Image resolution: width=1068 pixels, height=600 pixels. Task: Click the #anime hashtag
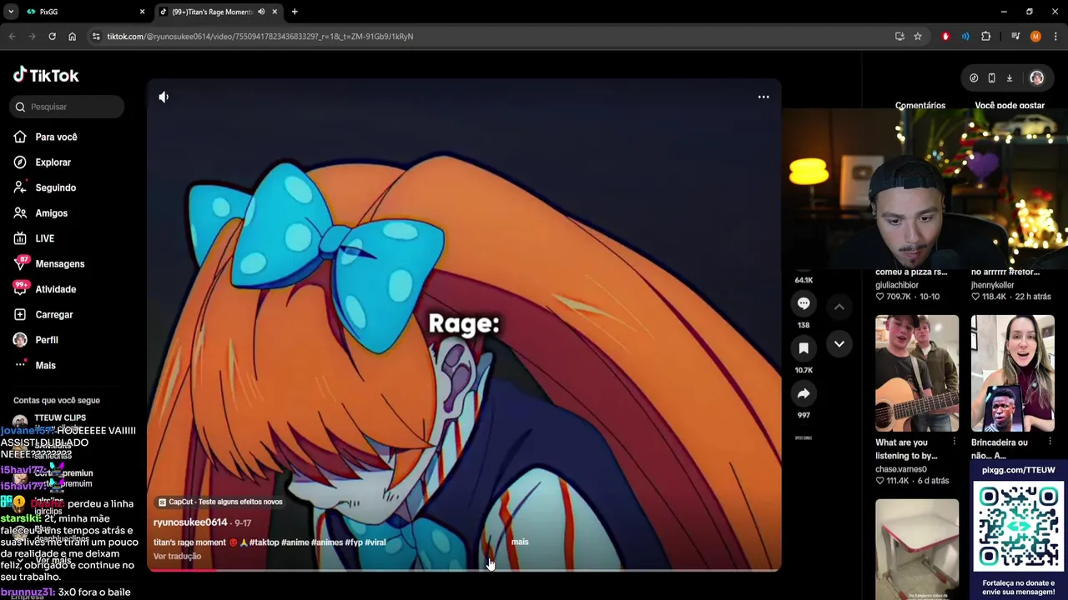pyautogui.click(x=295, y=542)
